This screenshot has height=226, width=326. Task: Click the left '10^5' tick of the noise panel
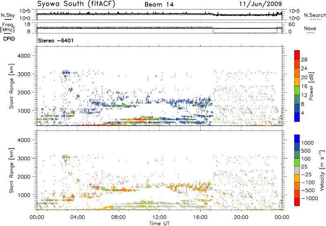(x=25, y=11)
